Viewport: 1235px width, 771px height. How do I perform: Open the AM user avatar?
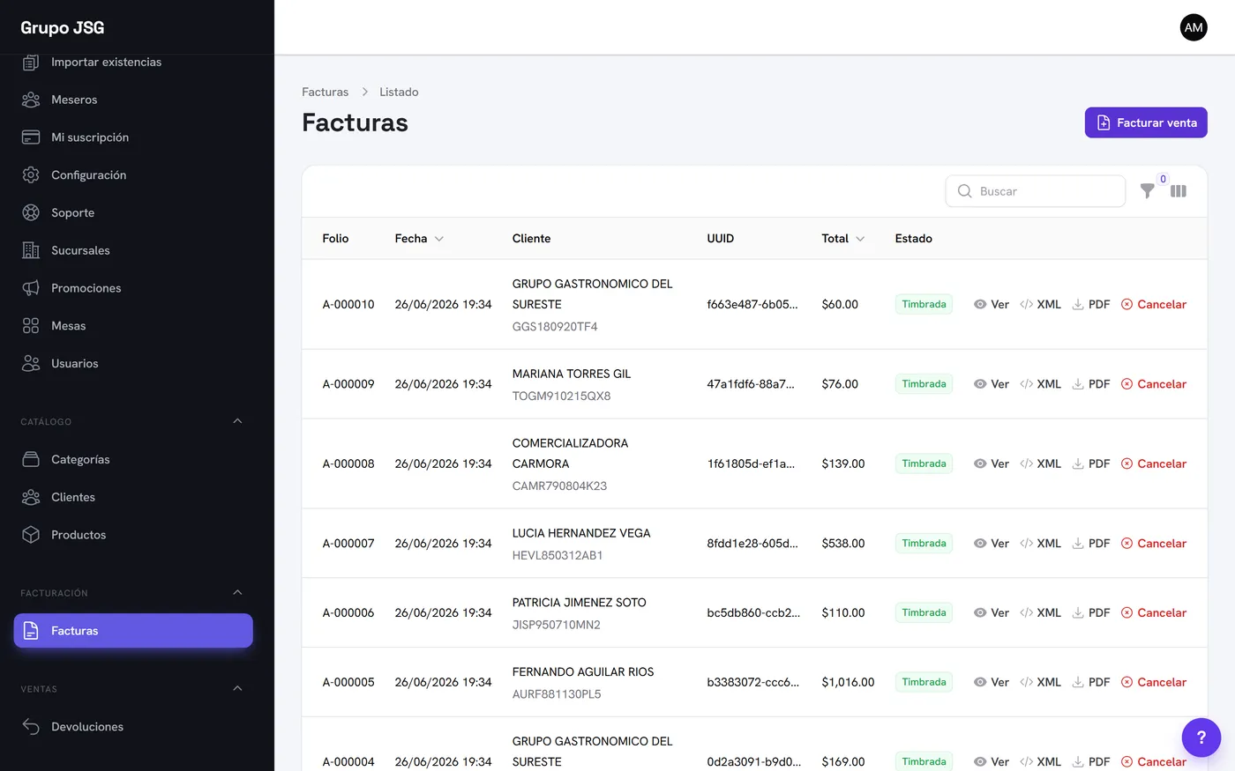(1194, 27)
